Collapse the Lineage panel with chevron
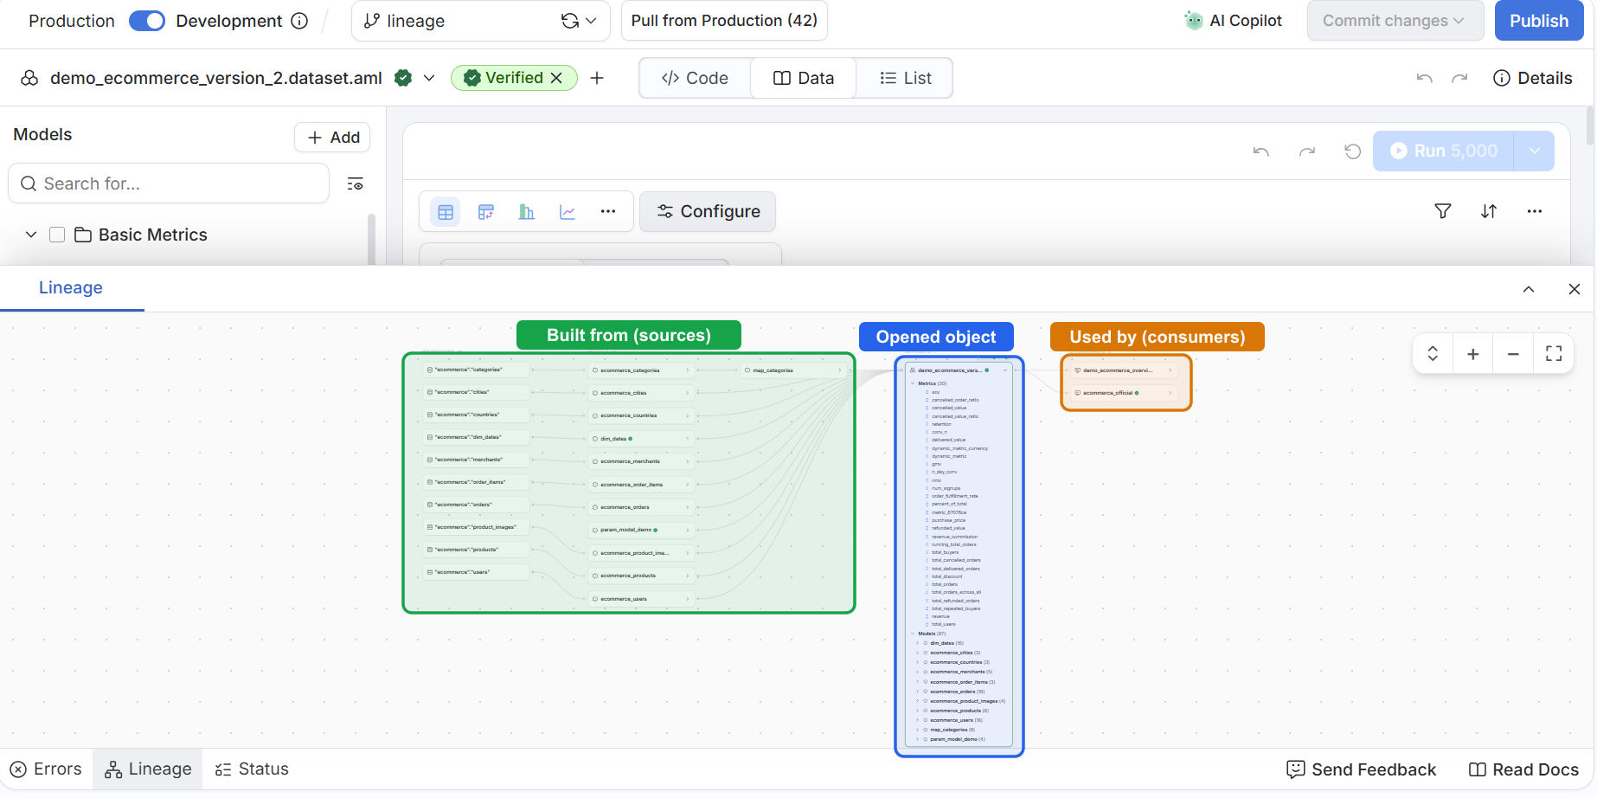1597x798 pixels. pyautogui.click(x=1529, y=289)
